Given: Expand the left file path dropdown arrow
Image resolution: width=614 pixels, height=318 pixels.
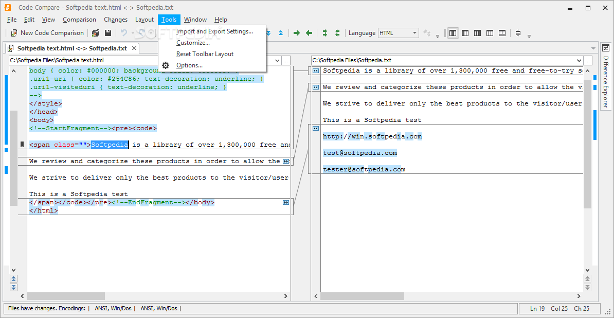Looking at the screenshot, I should (278, 60).
